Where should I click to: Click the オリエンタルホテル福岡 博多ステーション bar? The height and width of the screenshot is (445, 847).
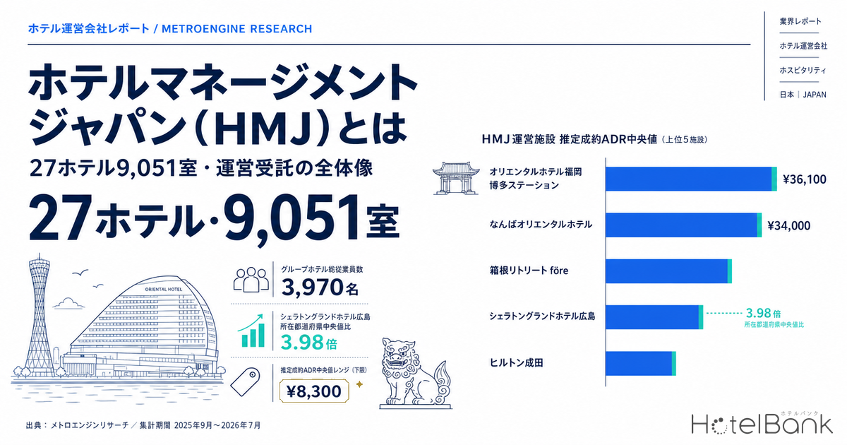pos(691,179)
